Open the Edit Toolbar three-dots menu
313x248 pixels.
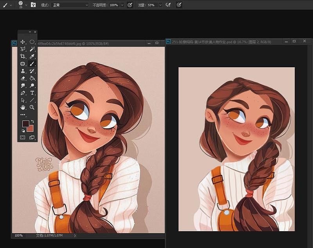pyautogui.click(x=23, y=115)
